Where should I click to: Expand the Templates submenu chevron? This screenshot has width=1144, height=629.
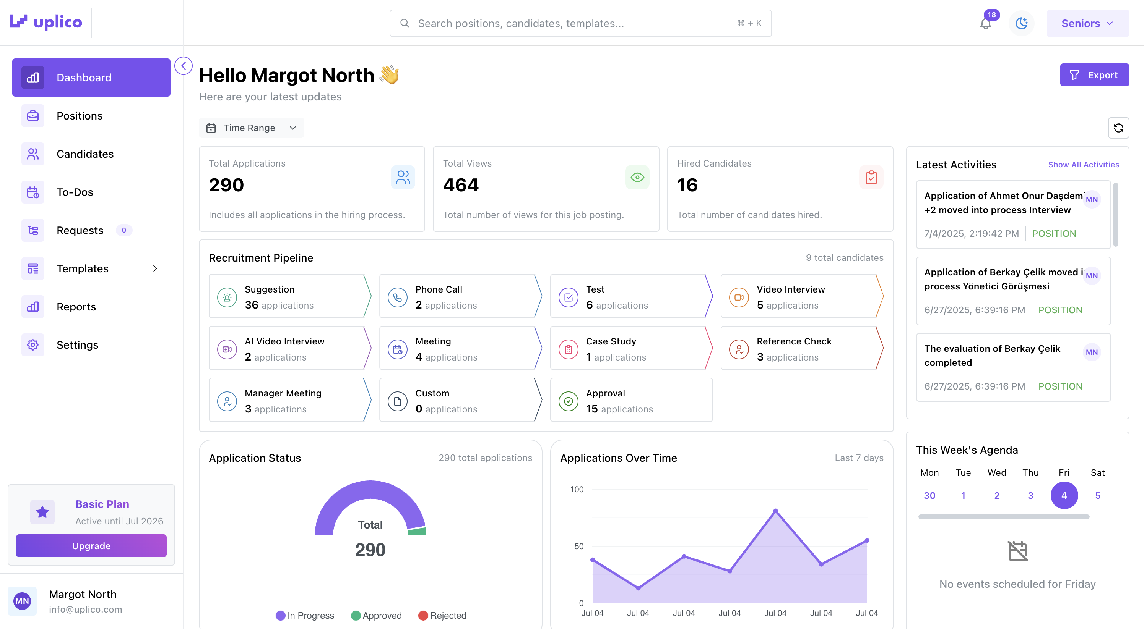tap(155, 268)
